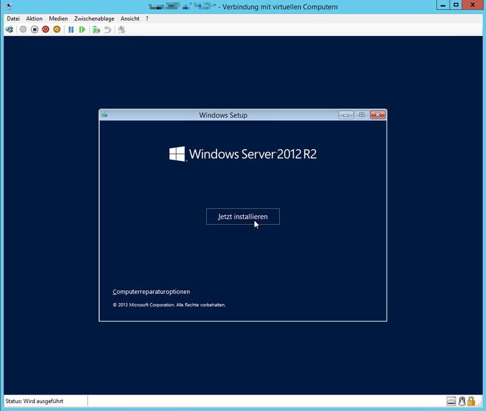Click the orange Save state icon
The height and width of the screenshot is (411, 486).
(57, 29)
